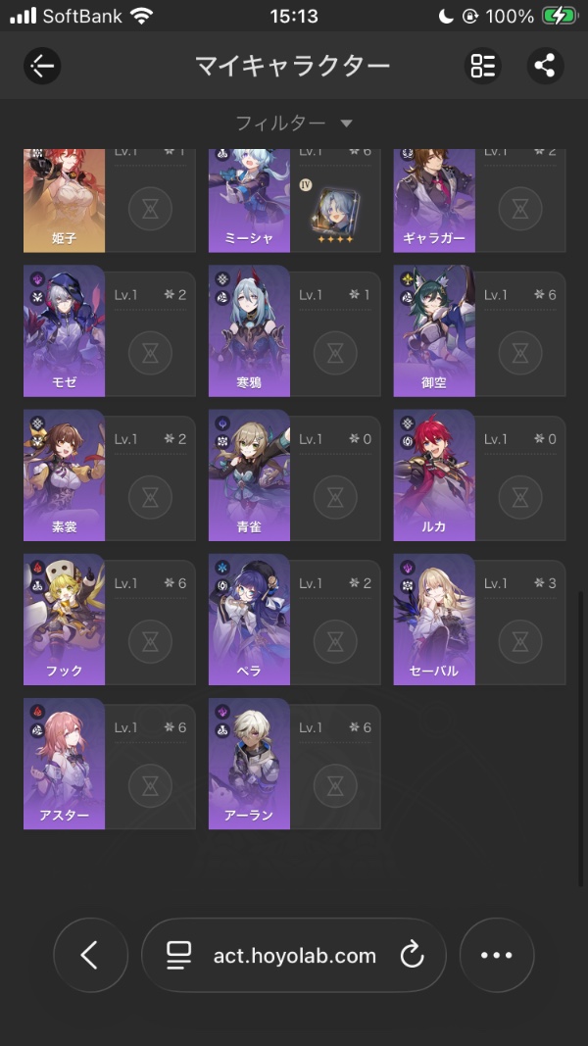Viewport: 588px width, 1046px height.
Task: Tap the empty light cone slot for ルカ
Action: click(x=520, y=497)
